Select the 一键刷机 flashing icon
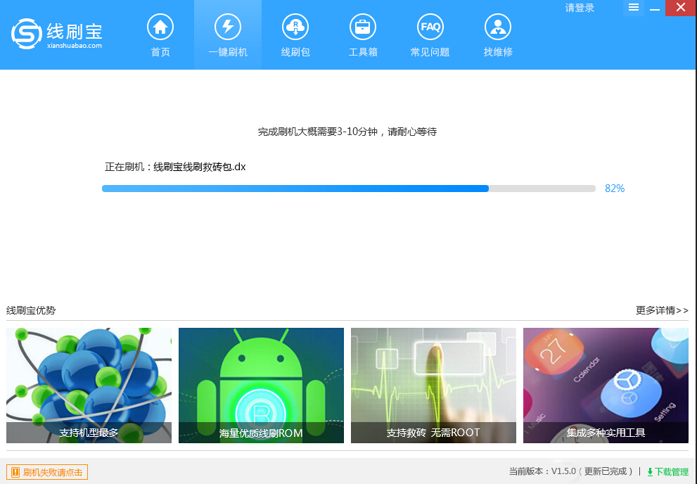This screenshot has width=697, height=484. pyautogui.click(x=227, y=32)
